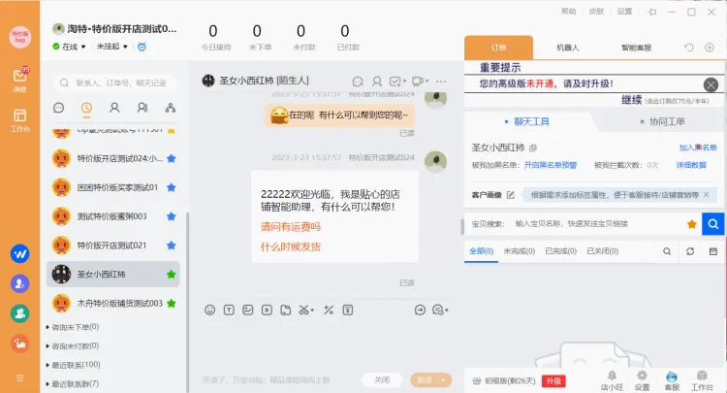The width and height of the screenshot is (727, 393).
Task: Show recent contacts clock filter
Action: [x=86, y=108]
